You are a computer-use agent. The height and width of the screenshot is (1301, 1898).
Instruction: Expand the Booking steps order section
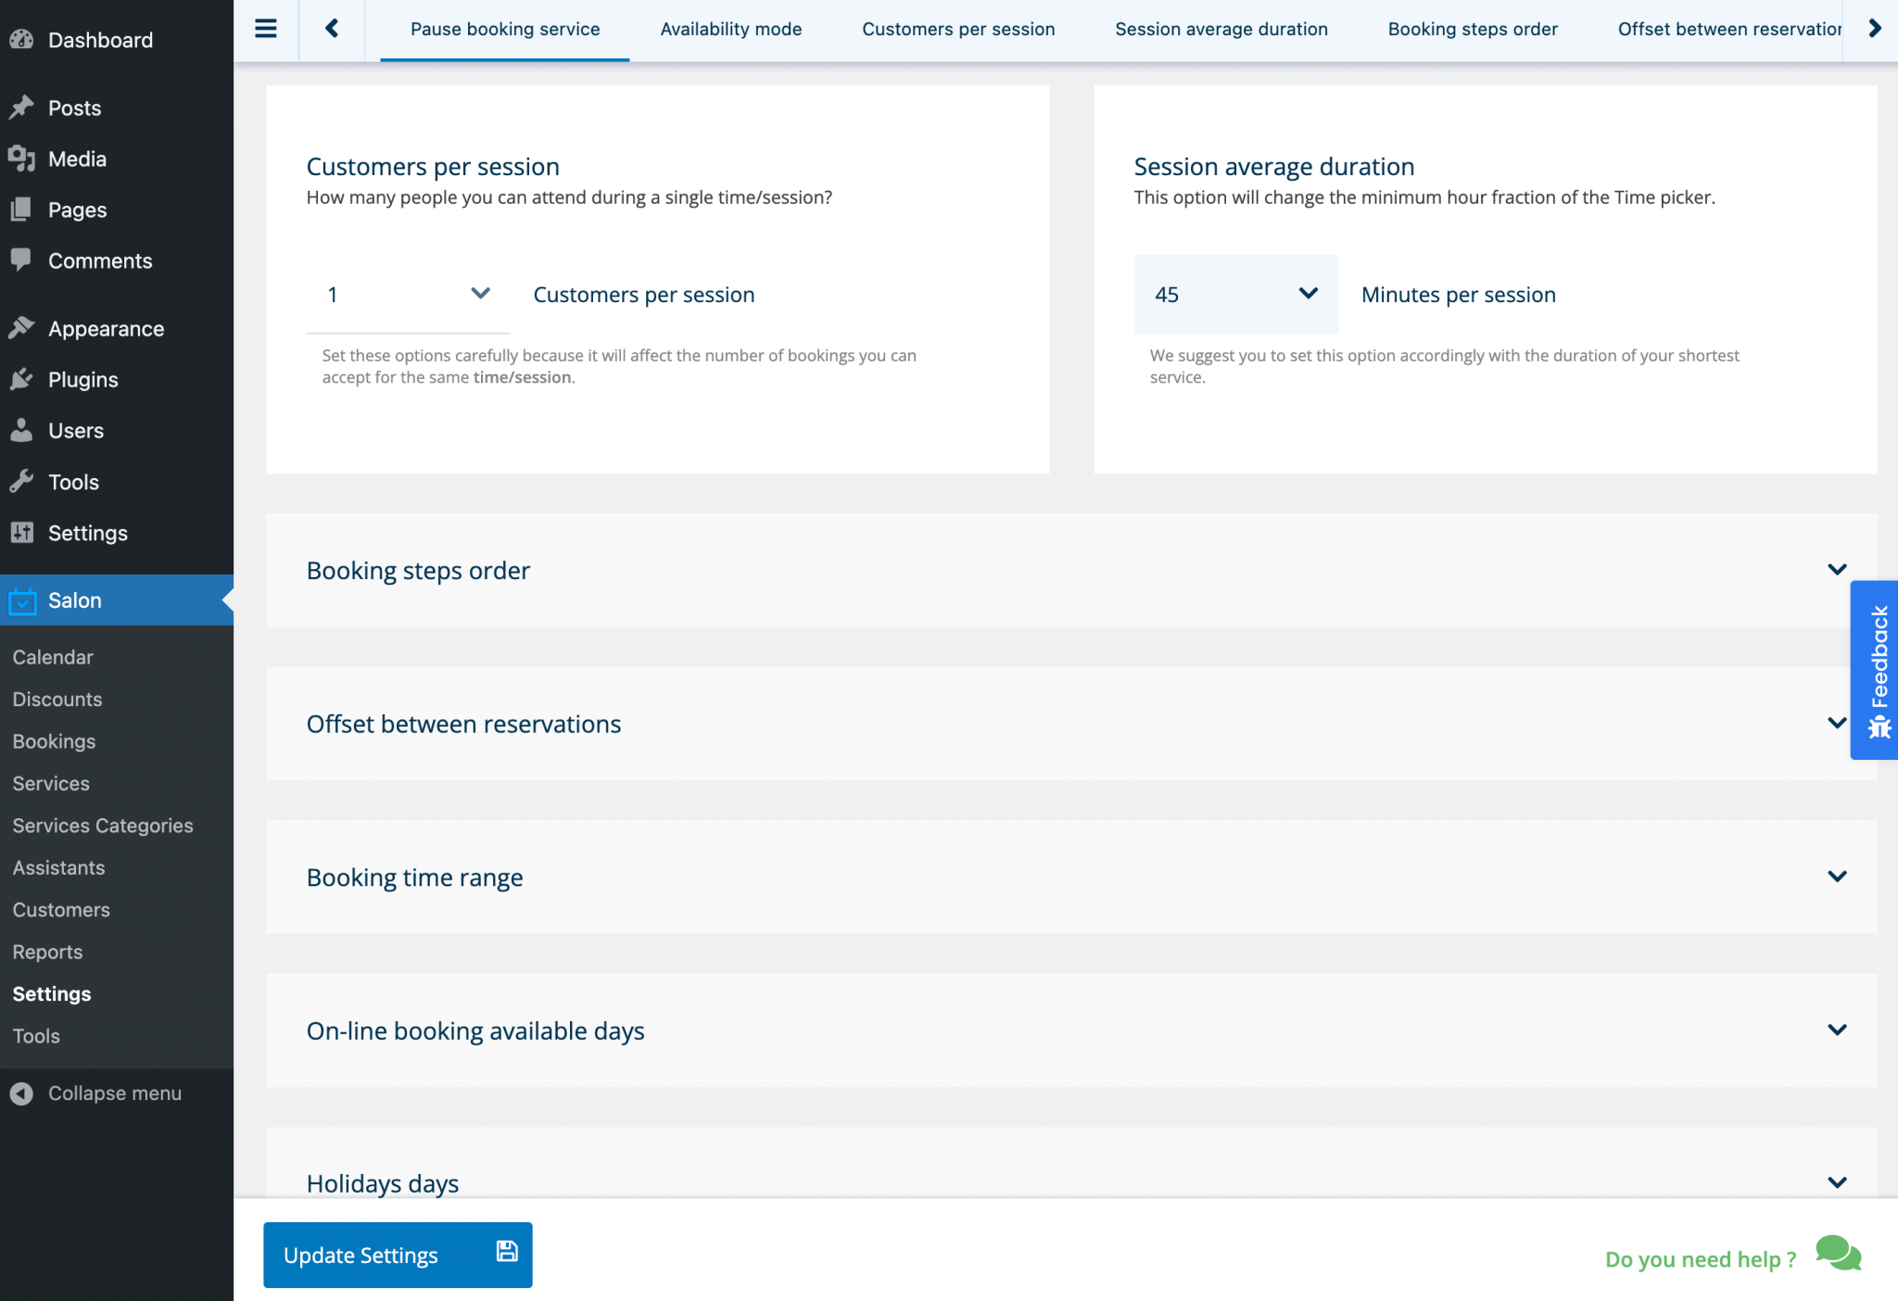tap(1839, 570)
